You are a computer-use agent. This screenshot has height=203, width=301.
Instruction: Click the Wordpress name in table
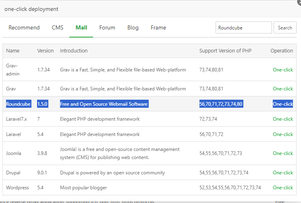coord(17,188)
